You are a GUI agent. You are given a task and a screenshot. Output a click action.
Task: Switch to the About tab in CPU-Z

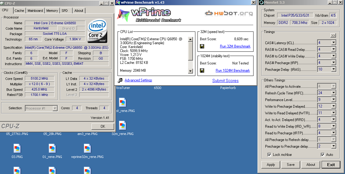tap(78, 11)
